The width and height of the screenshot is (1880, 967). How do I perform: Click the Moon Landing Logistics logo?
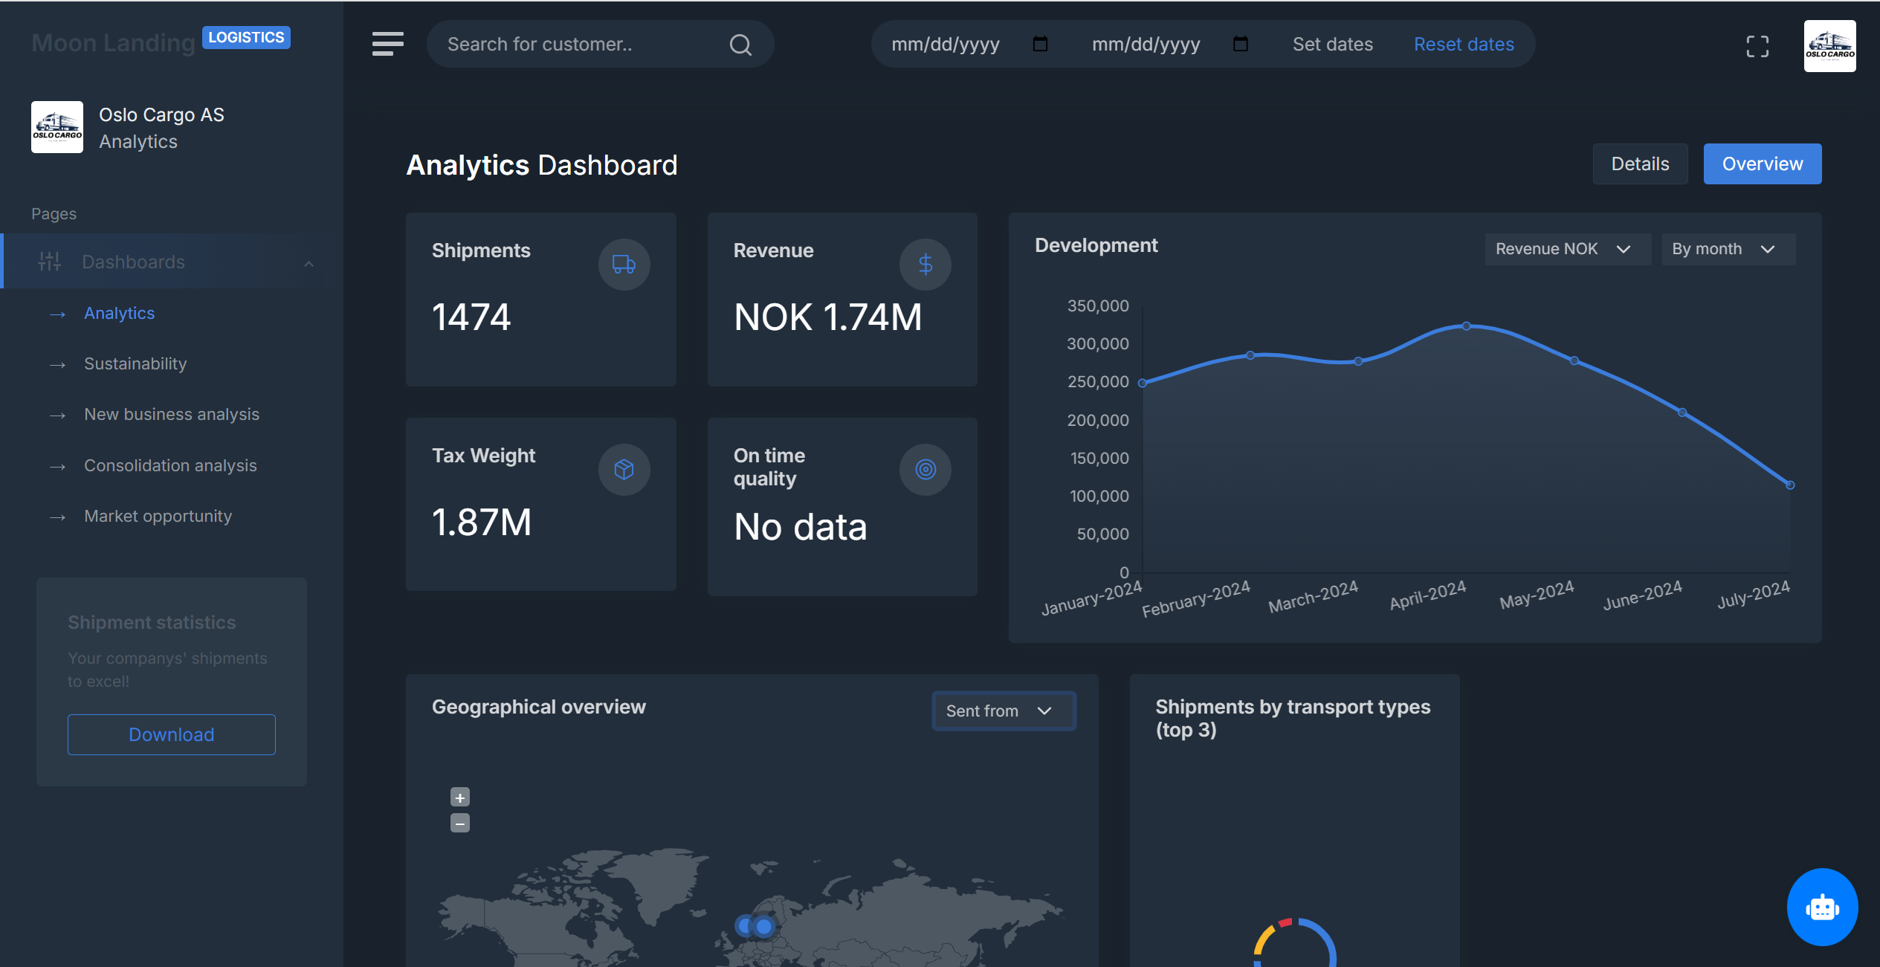coord(161,42)
